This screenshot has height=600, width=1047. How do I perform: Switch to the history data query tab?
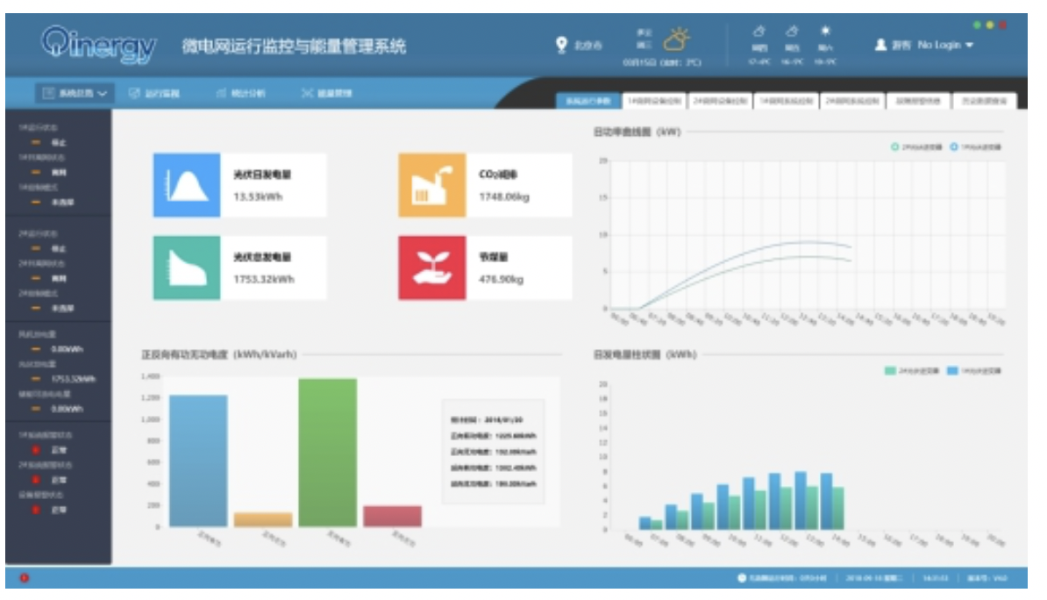coord(984,101)
